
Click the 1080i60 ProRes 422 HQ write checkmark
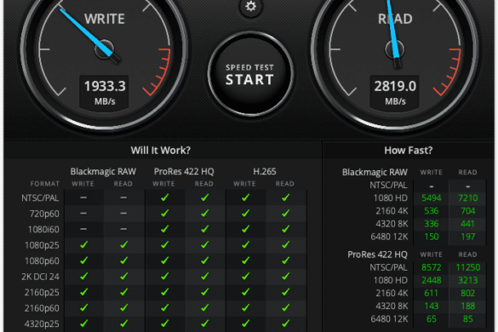point(164,229)
